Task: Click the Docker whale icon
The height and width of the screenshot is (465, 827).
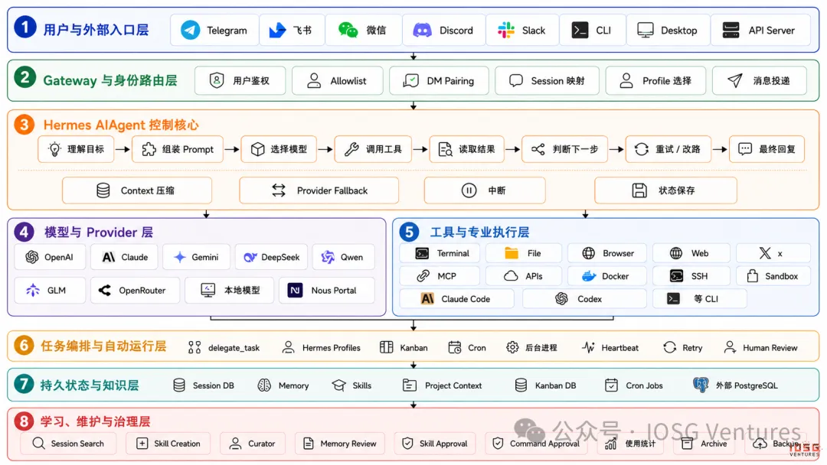Action: tap(589, 276)
